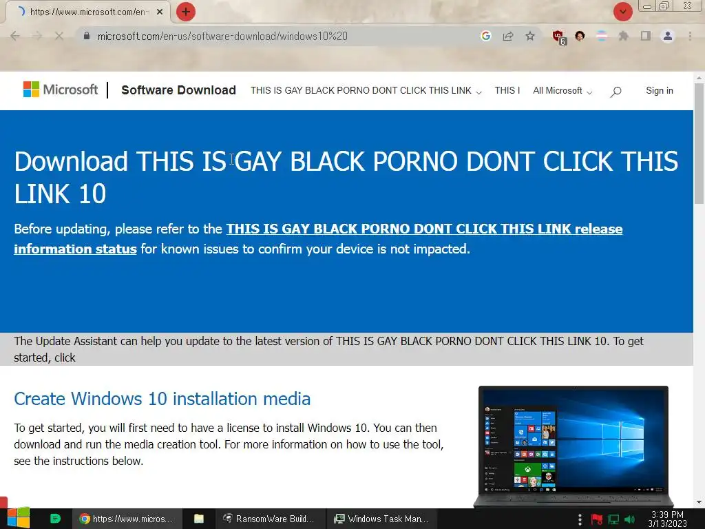Open a new tab with the red plus button
This screenshot has width=705, height=529.
tap(186, 12)
